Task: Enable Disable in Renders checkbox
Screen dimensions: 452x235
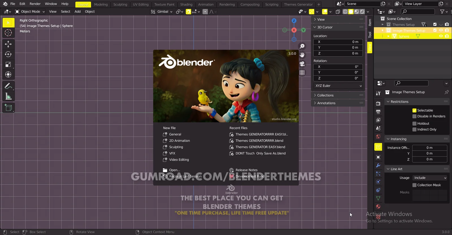Action: pyautogui.click(x=414, y=116)
